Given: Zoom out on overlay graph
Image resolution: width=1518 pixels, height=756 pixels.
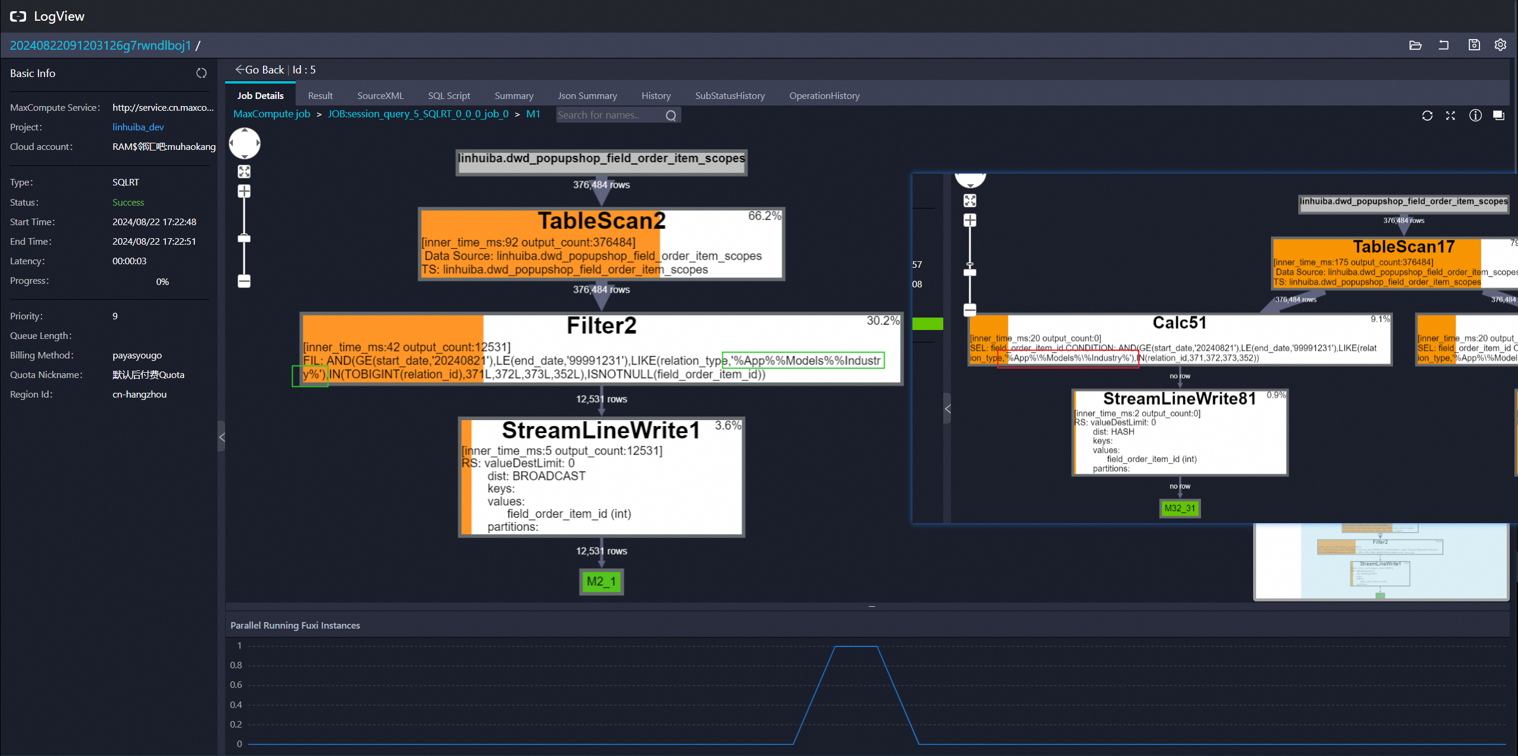Looking at the screenshot, I should 970,310.
